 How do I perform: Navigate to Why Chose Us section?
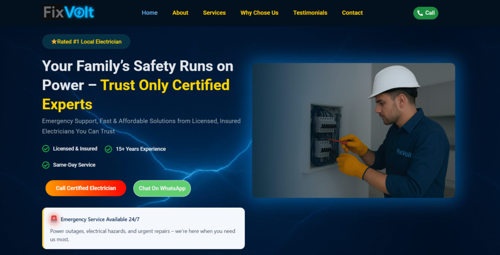click(x=259, y=13)
